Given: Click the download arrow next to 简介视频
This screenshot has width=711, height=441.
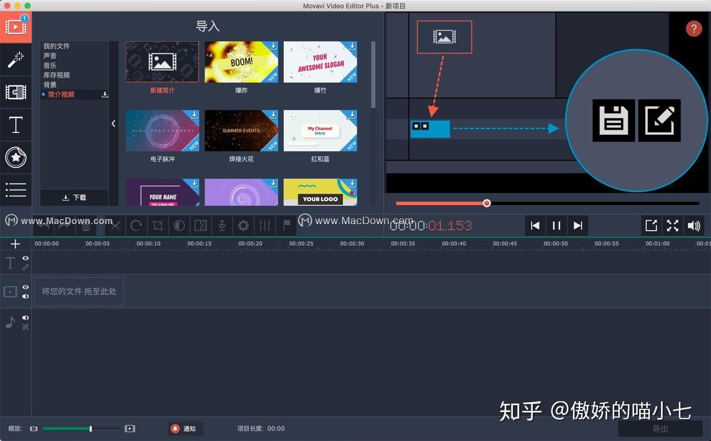Looking at the screenshot, I should tap(105, 94).
